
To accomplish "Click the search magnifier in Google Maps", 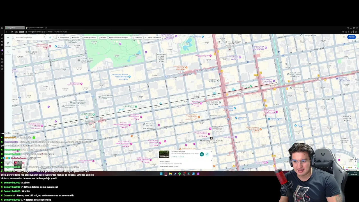I will [44, 37].
